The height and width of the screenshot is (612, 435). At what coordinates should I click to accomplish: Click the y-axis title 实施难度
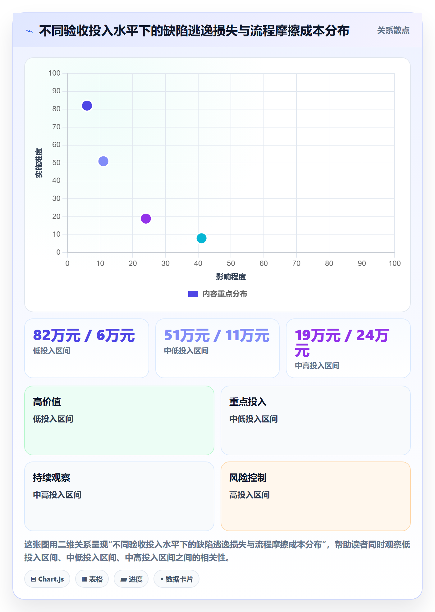coord(39,163)
